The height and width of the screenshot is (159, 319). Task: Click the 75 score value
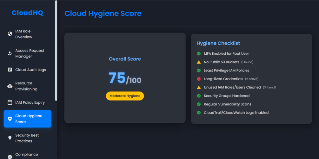pyautogui.click(x=117, y=78)
